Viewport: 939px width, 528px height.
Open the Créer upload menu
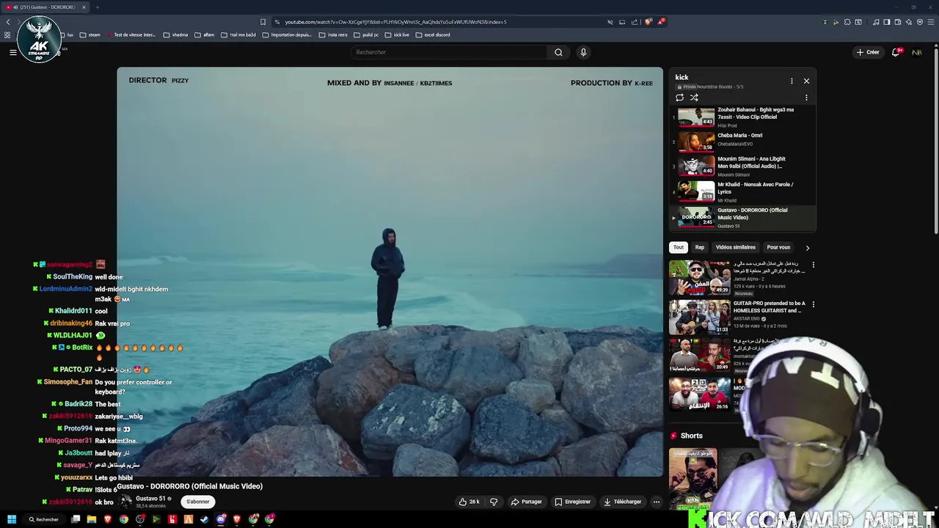tap(868, 52)
